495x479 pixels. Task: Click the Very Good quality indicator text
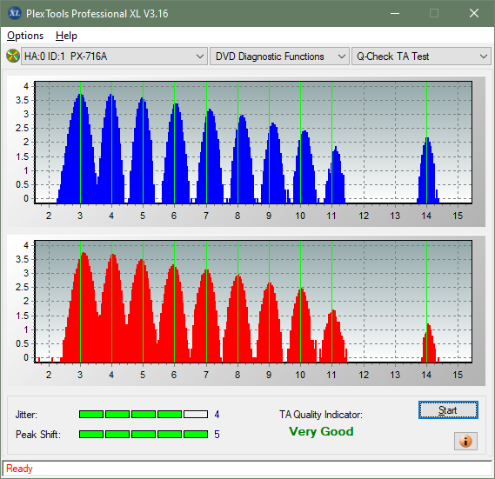pyautogui.click(x=321, y=431)
